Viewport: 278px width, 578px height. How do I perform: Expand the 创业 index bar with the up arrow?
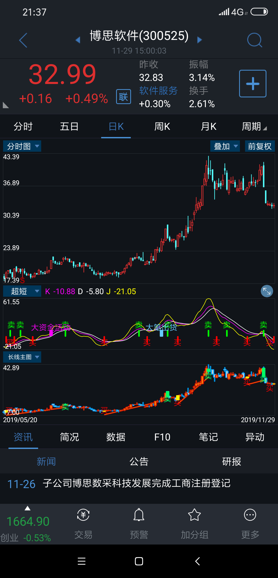pyautogui.click(x=28, y=508)
